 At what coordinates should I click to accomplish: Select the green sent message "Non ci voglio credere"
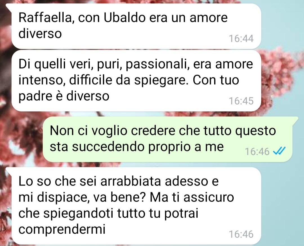(168, 139)
